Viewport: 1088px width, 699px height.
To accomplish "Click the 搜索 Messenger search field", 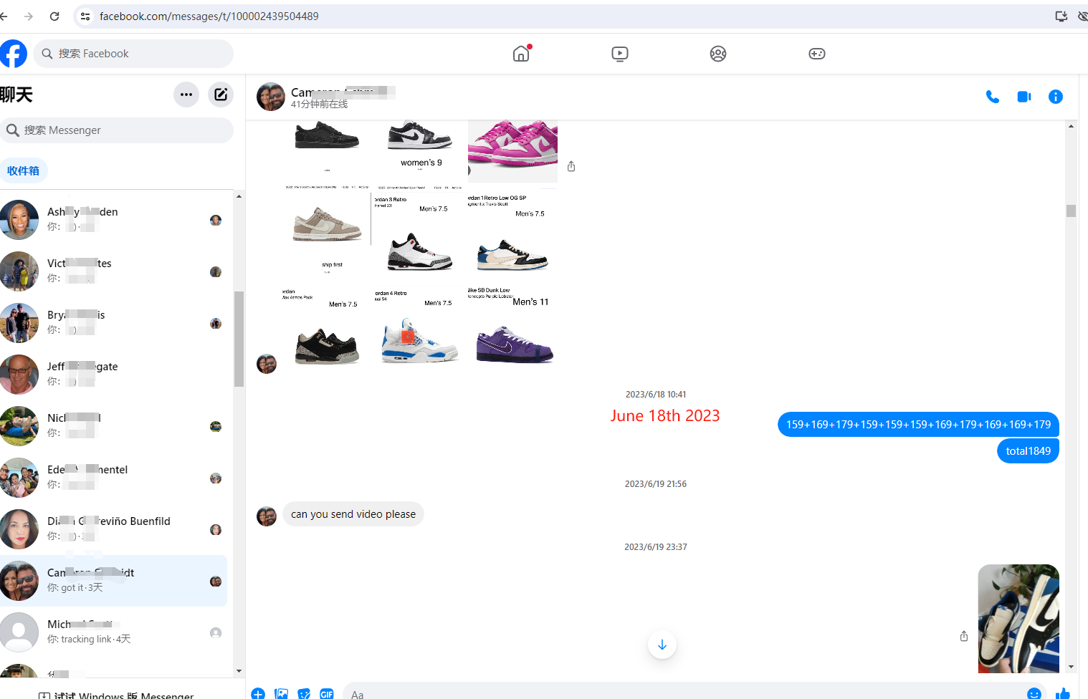I will (117, 130).
